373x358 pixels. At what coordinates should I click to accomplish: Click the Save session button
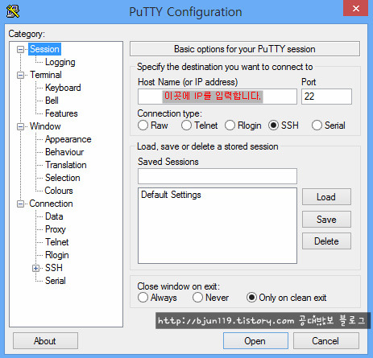326,220
